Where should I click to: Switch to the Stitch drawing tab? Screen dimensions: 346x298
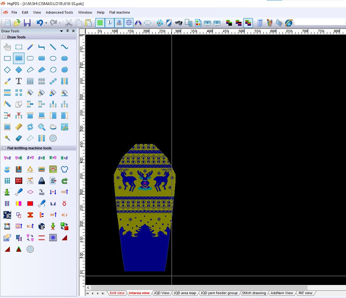[254, 293]
